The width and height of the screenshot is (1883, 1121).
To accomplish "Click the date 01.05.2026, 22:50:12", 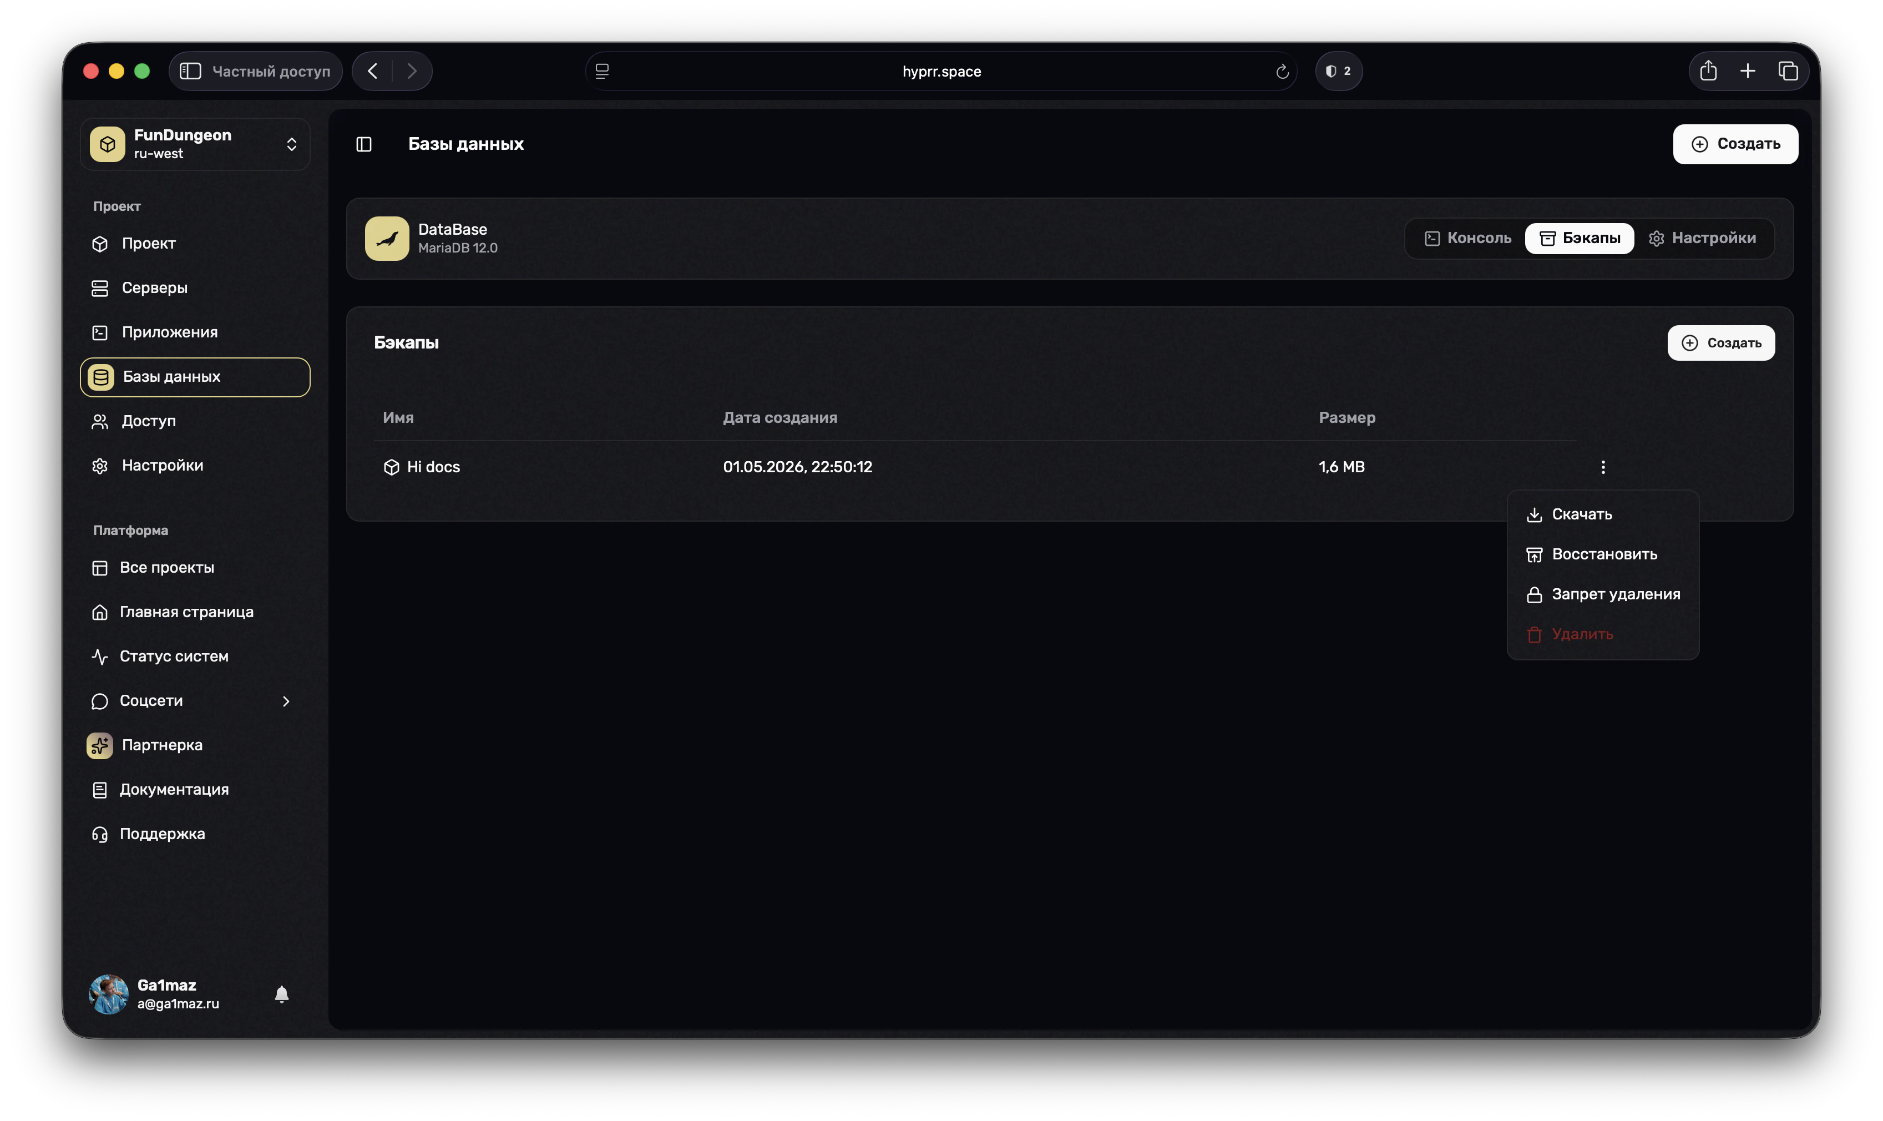I will [797, 467].
